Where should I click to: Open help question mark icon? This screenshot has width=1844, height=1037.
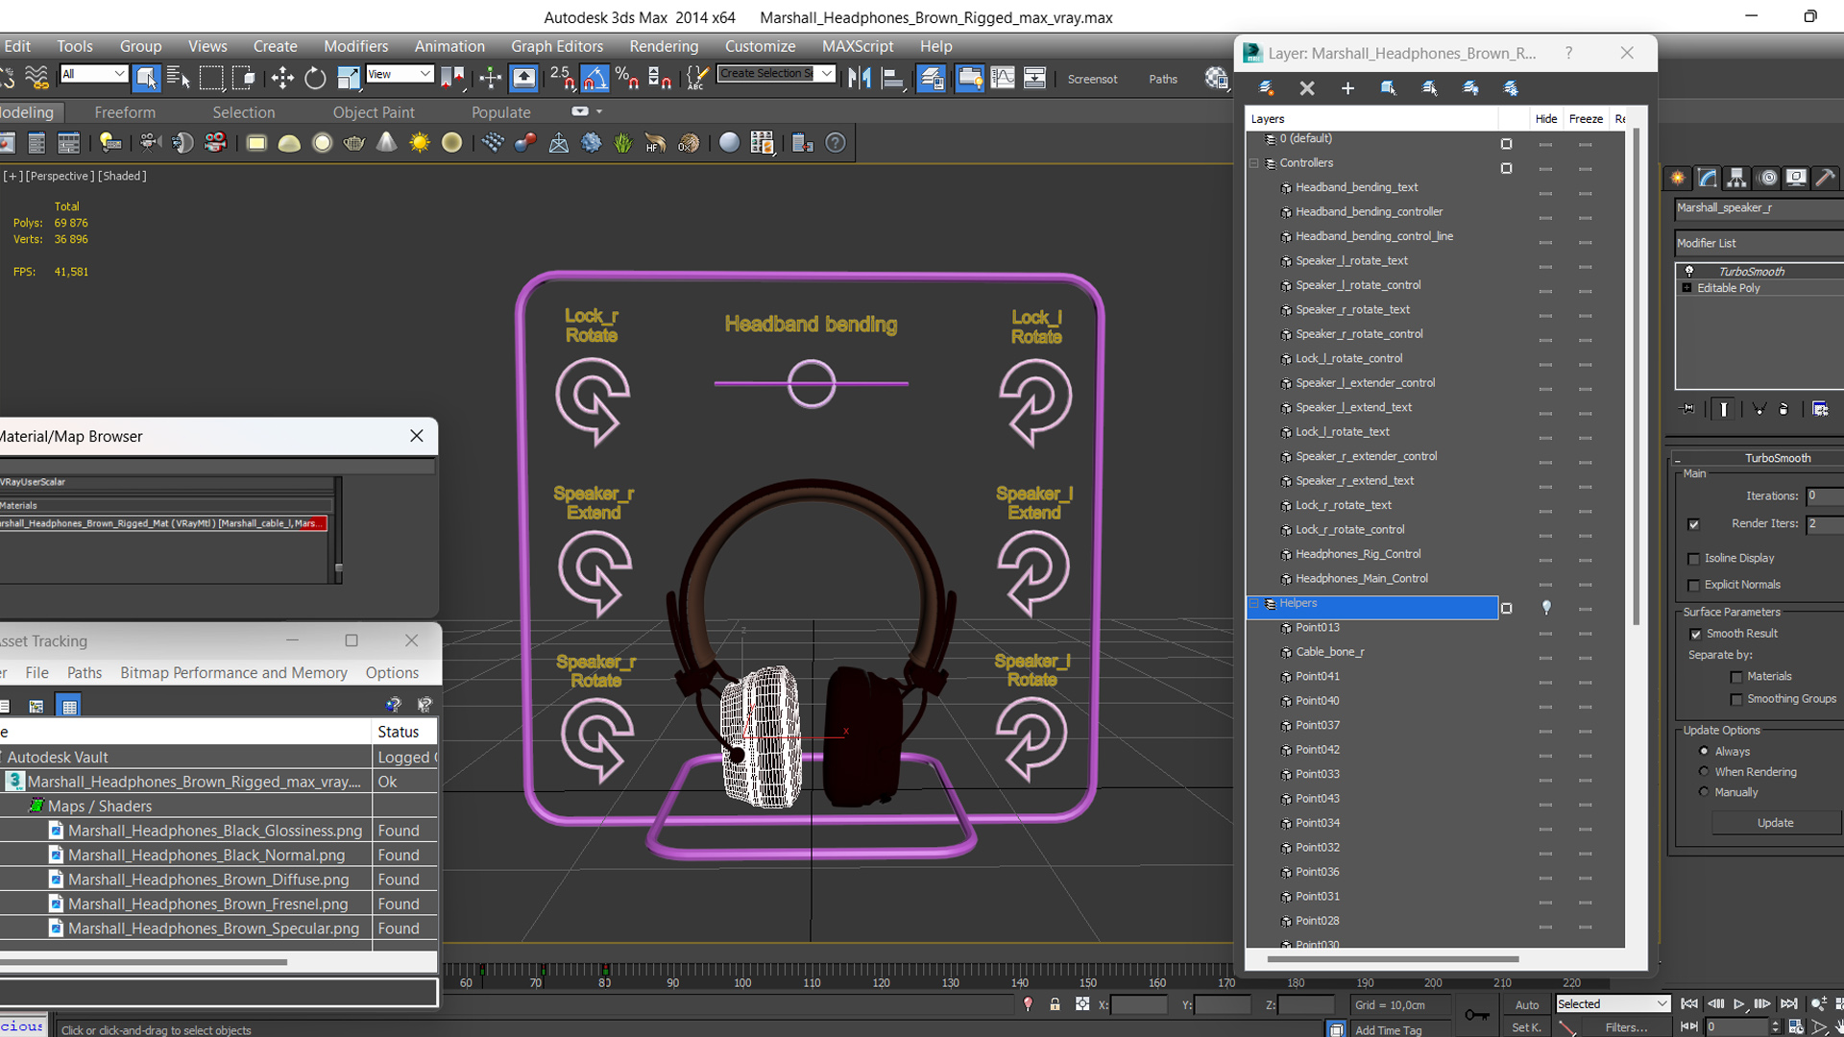pos(836,143)
